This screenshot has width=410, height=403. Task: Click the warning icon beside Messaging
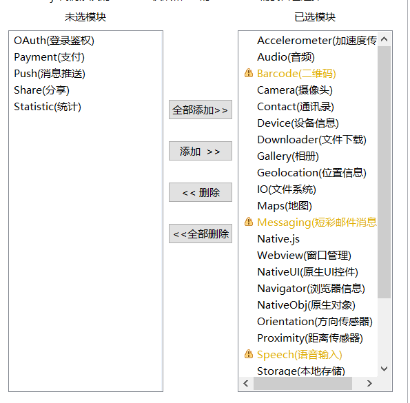point(248,222)
